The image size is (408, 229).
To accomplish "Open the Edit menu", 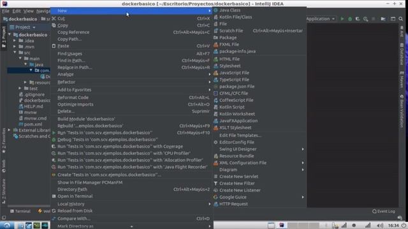I will (x=17, y=11).
